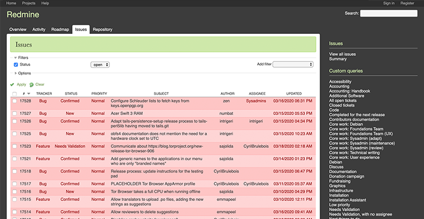
Task: Check the box for issue 17528
Action: point(14,101)
